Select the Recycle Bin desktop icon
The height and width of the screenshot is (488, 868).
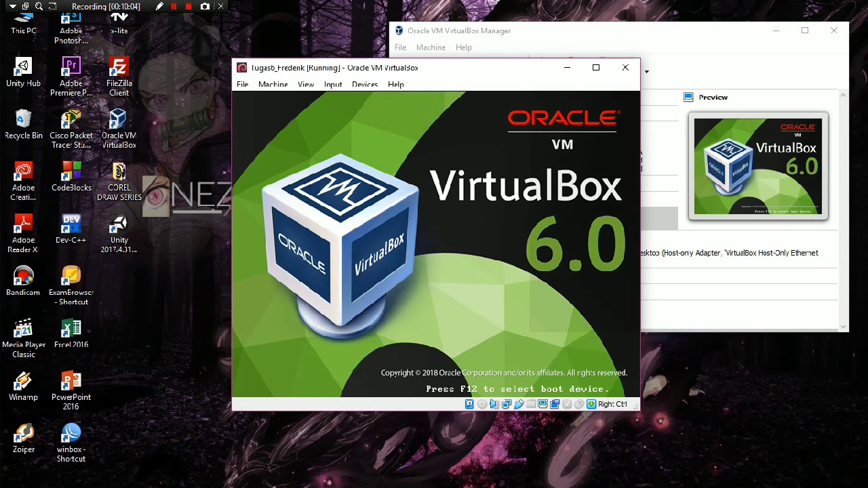click(23, 125)
